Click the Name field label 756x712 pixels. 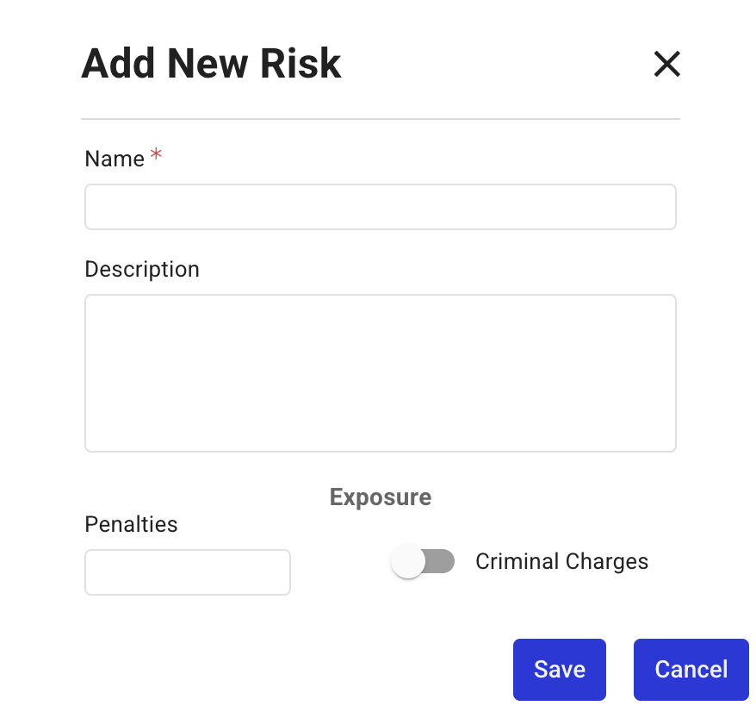click(x=115, y=159)
